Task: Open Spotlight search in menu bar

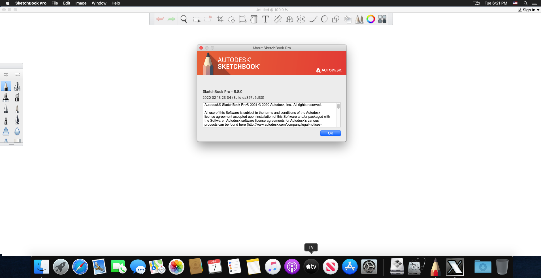Action: [x=525, y=3]
